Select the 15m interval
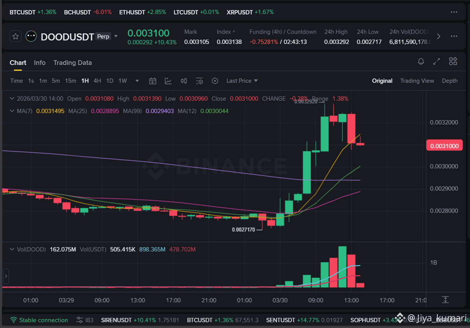 point(70,81)
